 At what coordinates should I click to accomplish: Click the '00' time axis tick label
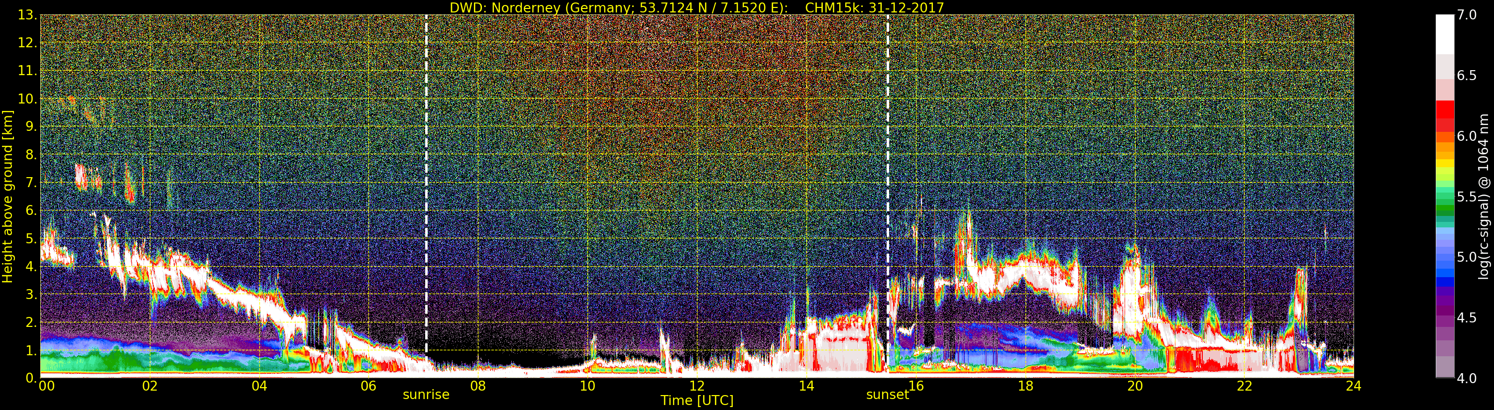[46, 386]
